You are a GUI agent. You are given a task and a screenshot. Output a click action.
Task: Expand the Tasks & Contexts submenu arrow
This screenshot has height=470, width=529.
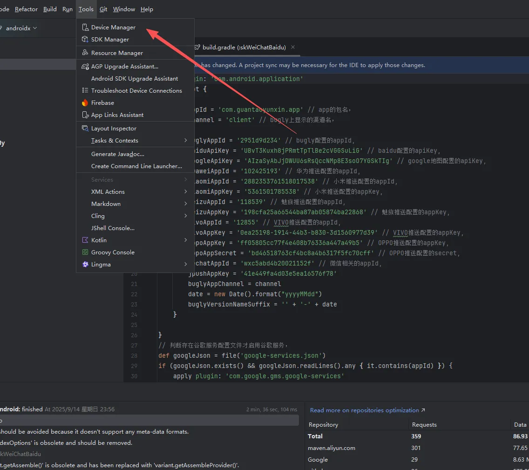point(185,141)
